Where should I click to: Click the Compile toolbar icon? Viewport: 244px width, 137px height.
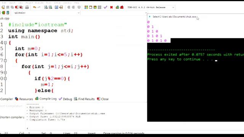(x=86, y=7)
